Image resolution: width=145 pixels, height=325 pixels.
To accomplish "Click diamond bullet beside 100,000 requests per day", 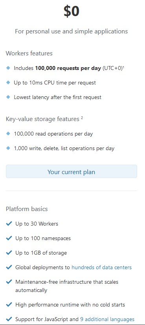I will point(8,68).
